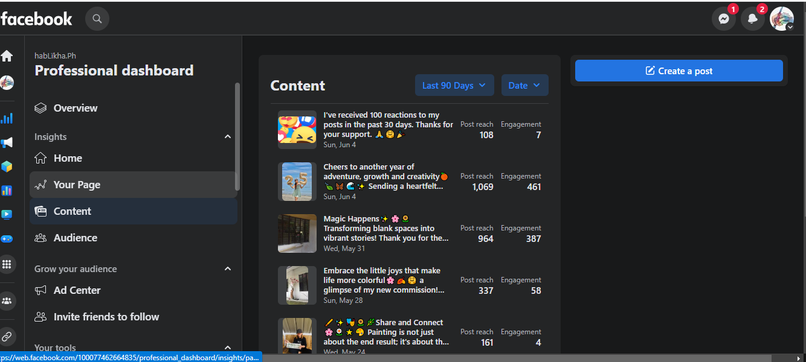
Task: Open Messenger chats icon
Action: coord(723,19)
